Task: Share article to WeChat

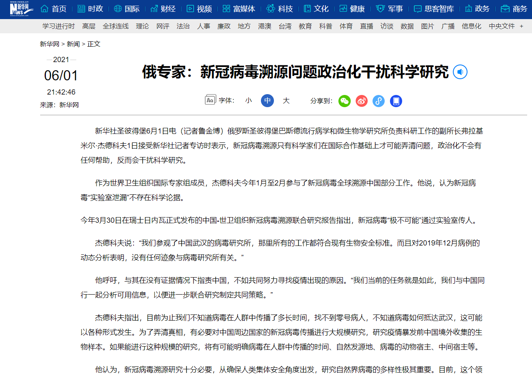Action: (345, 101)
